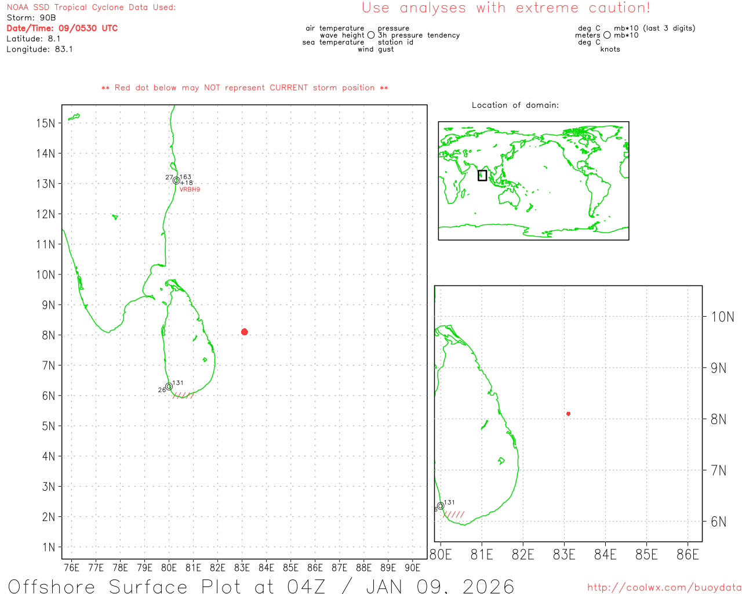Click the red storm dot on main map

pyautogui.click(x=245, y=332)
